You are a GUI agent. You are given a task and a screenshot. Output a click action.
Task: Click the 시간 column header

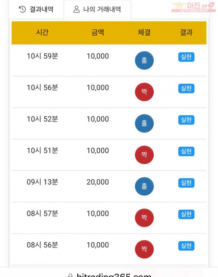coord(43,32)
